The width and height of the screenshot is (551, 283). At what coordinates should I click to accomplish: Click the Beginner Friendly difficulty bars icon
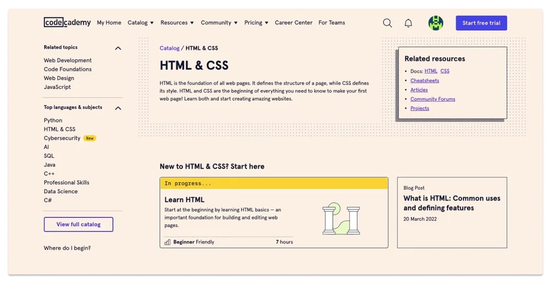pyautogui.click(x=168, y=242)
